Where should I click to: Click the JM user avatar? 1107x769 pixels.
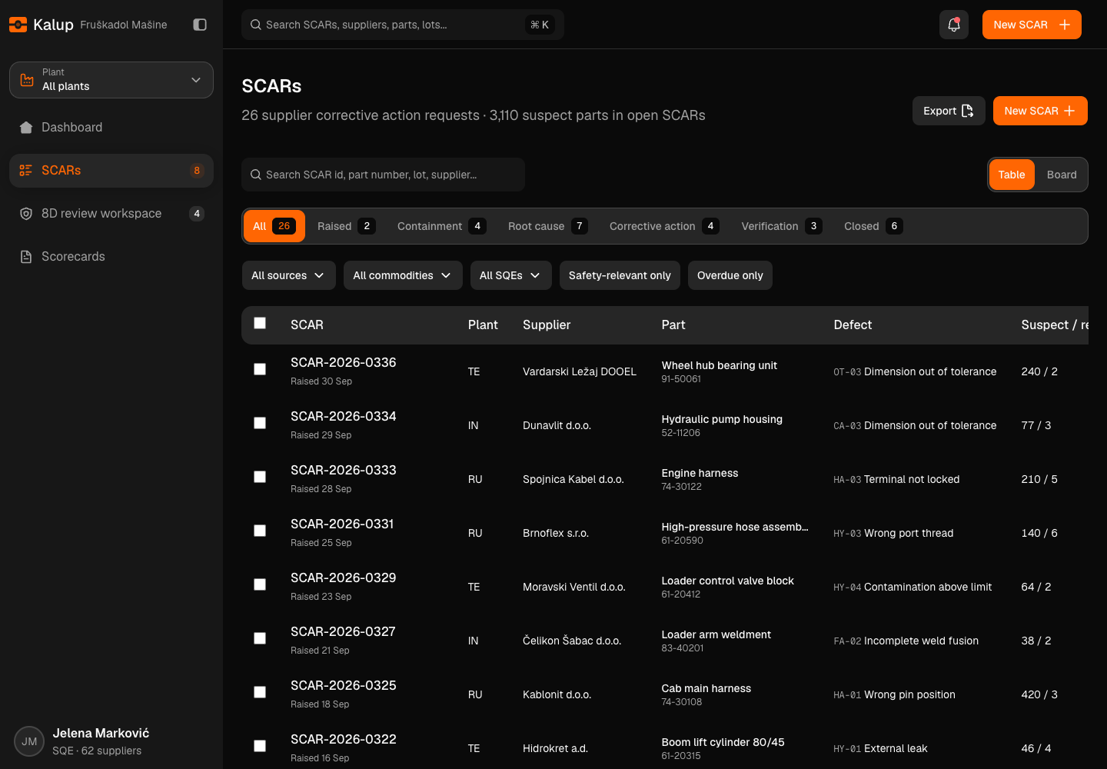pyautogui.click(x=29, y=741)
